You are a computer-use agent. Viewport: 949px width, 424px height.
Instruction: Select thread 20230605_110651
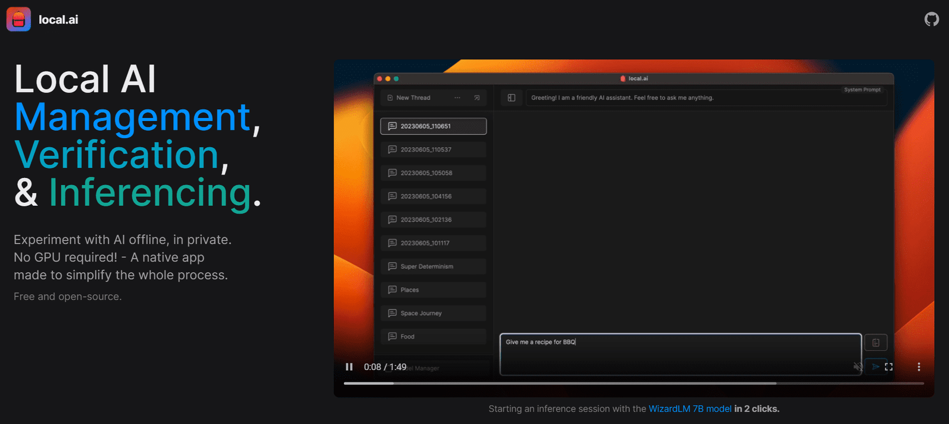pyautogui.click(x=433, y=126)
